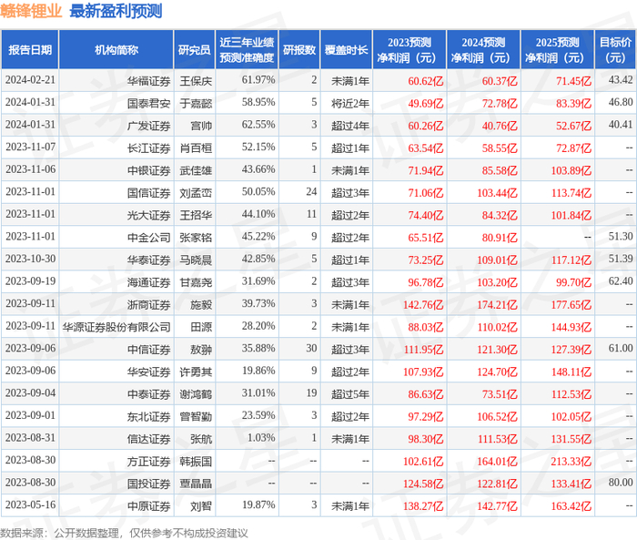Select the 研报数 column header

pyautogui.click(x=299, y=49)
